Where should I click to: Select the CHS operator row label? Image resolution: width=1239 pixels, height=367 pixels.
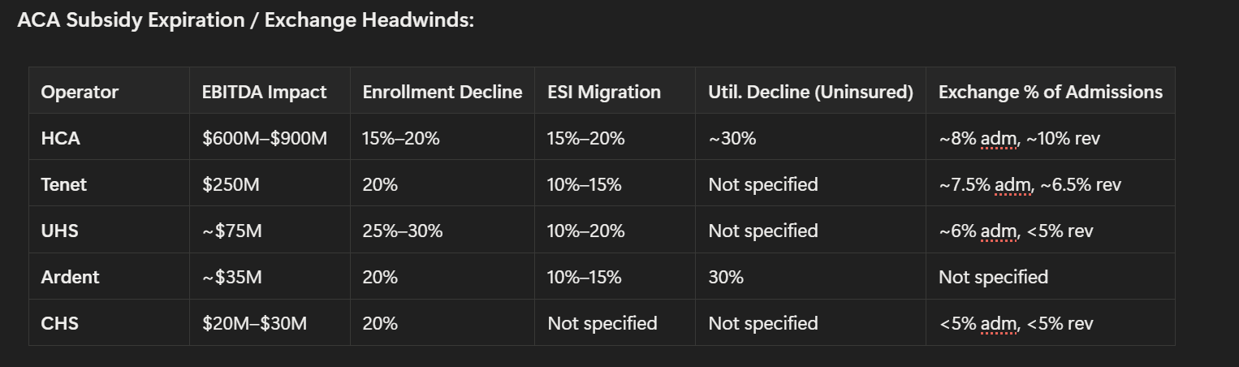click(x=60, y=323)
